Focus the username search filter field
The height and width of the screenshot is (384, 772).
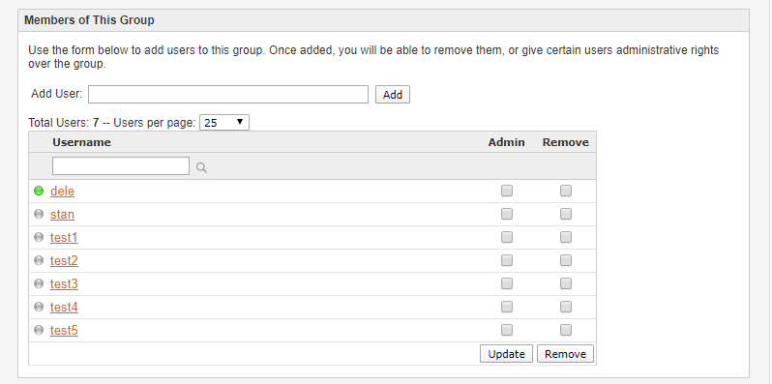[121, 166]
